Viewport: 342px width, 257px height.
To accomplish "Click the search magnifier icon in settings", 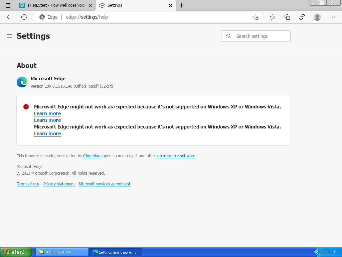I will [x=228, y=36].
